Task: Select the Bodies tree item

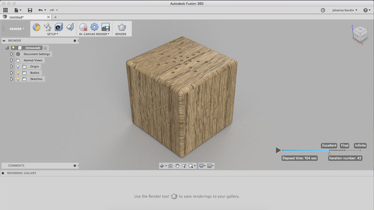Action: pos(35,73)
